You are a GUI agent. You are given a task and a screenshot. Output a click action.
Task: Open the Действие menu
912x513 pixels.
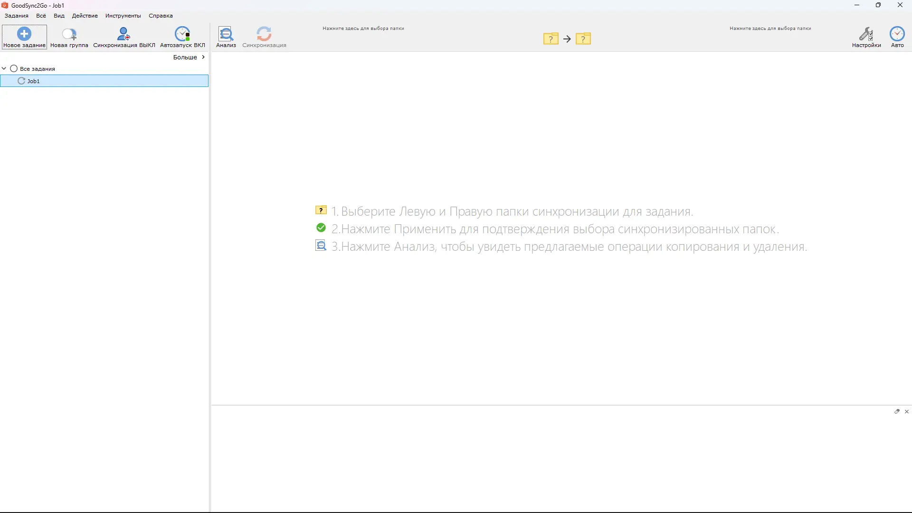point(85,15)
